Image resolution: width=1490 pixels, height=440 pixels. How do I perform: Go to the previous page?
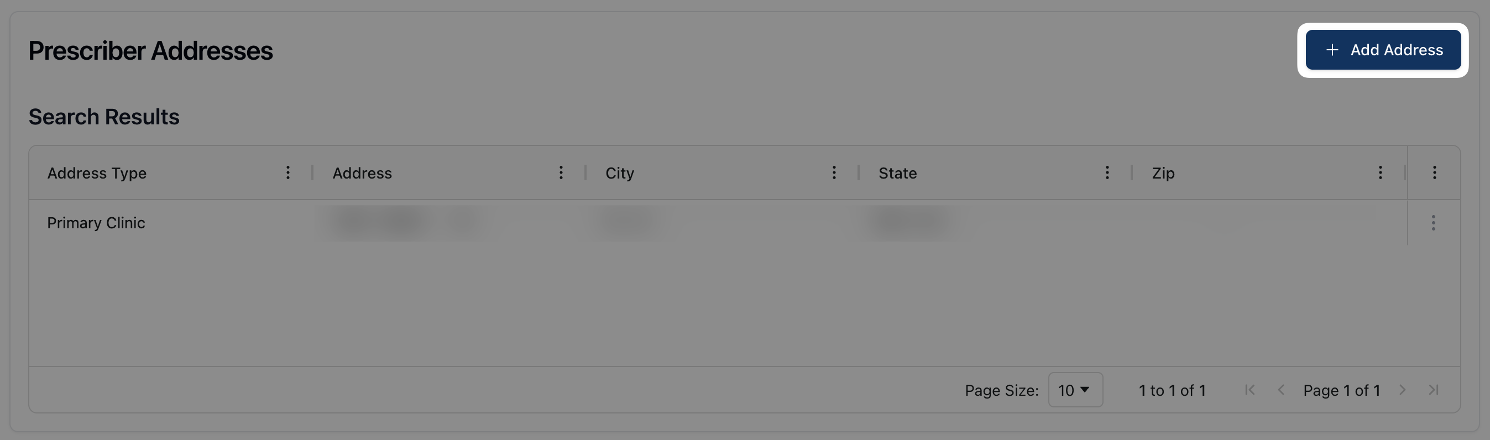1280,390
